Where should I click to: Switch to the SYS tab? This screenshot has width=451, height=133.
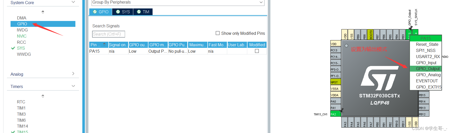[x=123, y=12]
